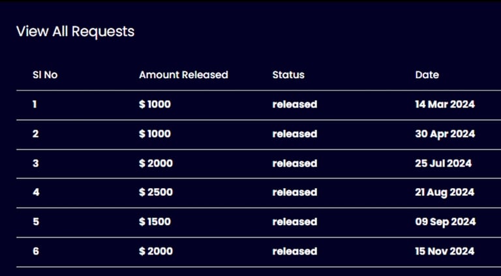The height and width of the screenshot is (276, 501).
Task: Select row 1 serial number cell
Action: 35,104
